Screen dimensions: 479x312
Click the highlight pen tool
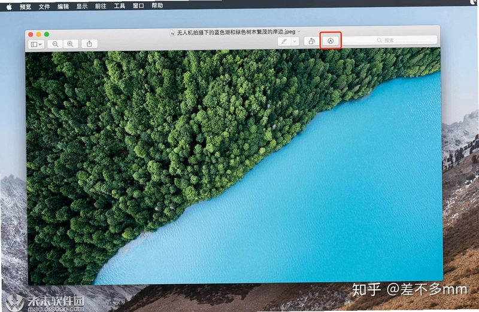tap(284, 41)
